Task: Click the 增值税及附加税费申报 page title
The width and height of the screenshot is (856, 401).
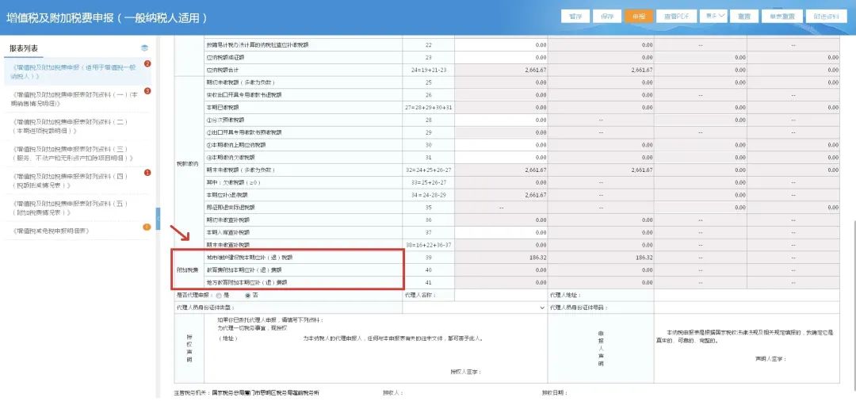Action: click(x=106, y=17)
